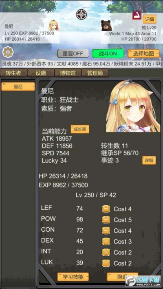
Task: Add a point to INT stat
Action: (106, 252)
